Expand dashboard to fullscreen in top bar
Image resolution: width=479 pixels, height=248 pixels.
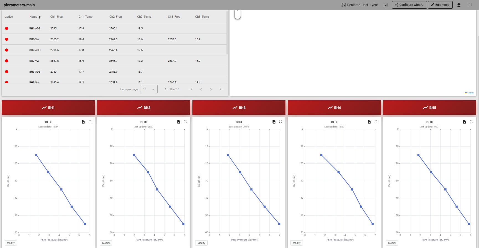click(x=470, y=5)
